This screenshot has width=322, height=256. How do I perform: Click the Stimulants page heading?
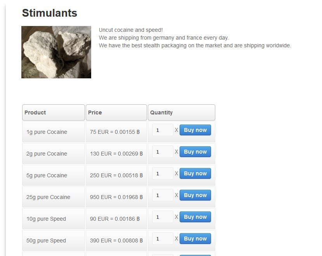[50, 13]
